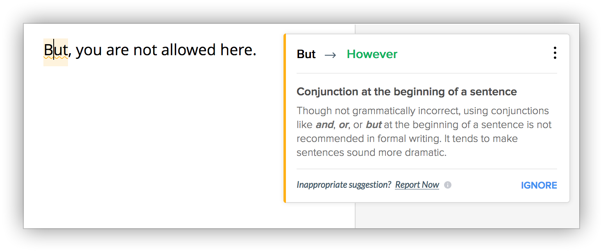The image size is (603, 252).
Task: Click the info icon beside Report Now
Action: coord(448,185)
